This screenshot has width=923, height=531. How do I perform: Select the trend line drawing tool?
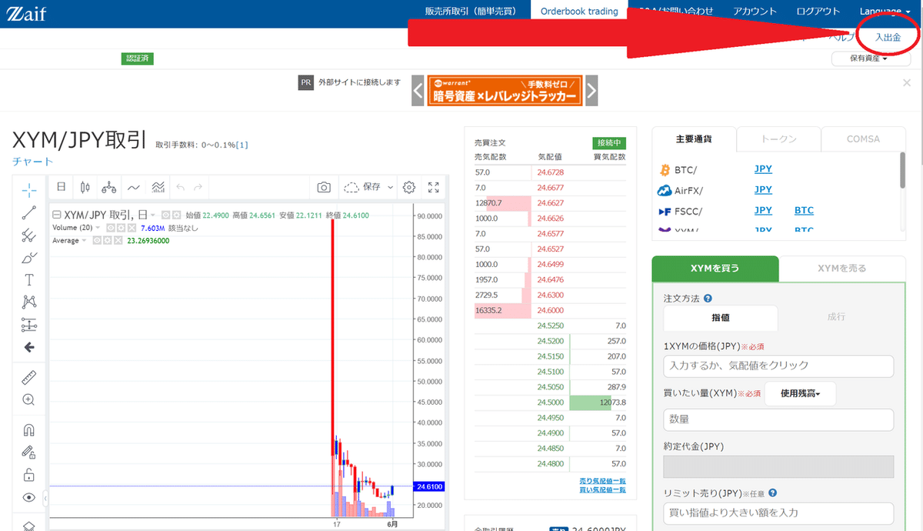click(29, 212)
